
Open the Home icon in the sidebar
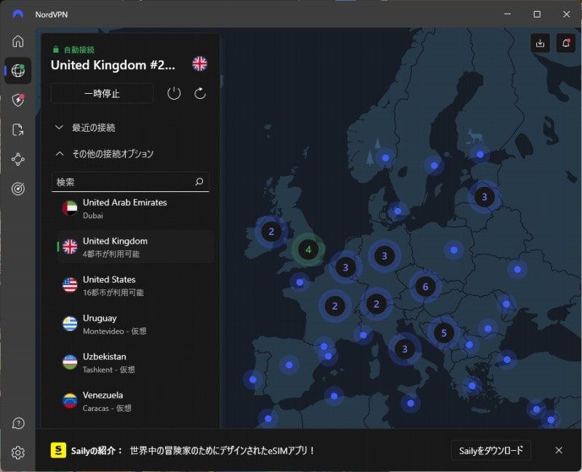point(17,41)
